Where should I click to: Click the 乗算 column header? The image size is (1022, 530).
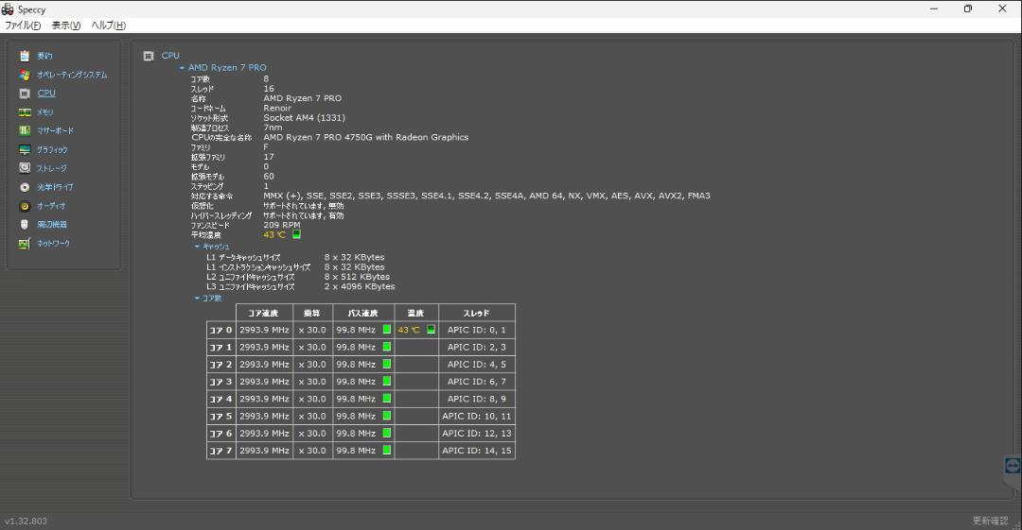click(312, 314)
